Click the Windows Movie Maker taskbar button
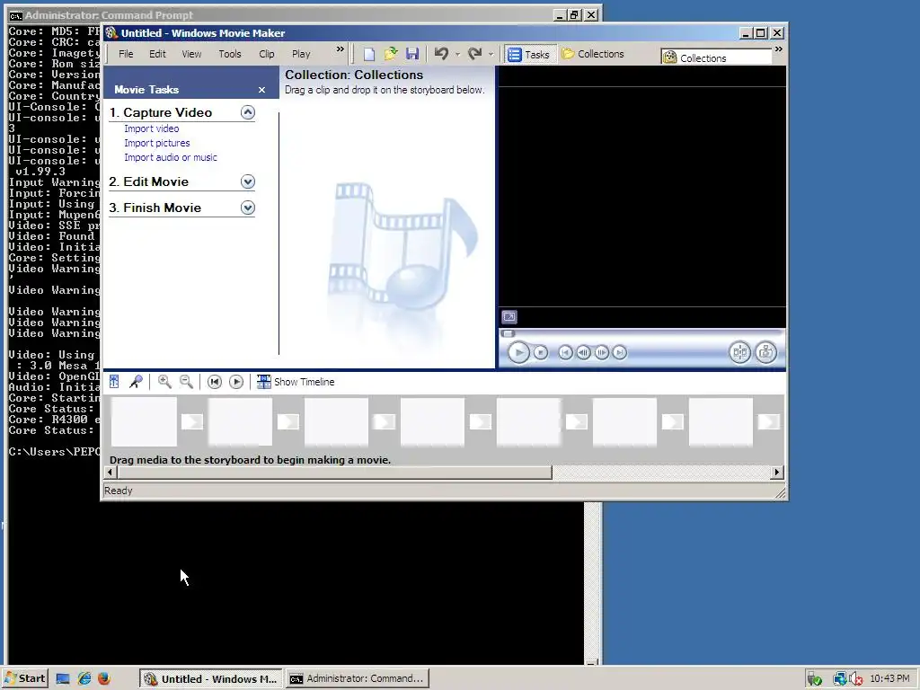920x690 pixels. tap(211, 678)
